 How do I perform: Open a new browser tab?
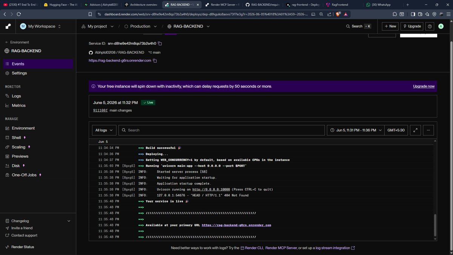(x=407, y=5)
